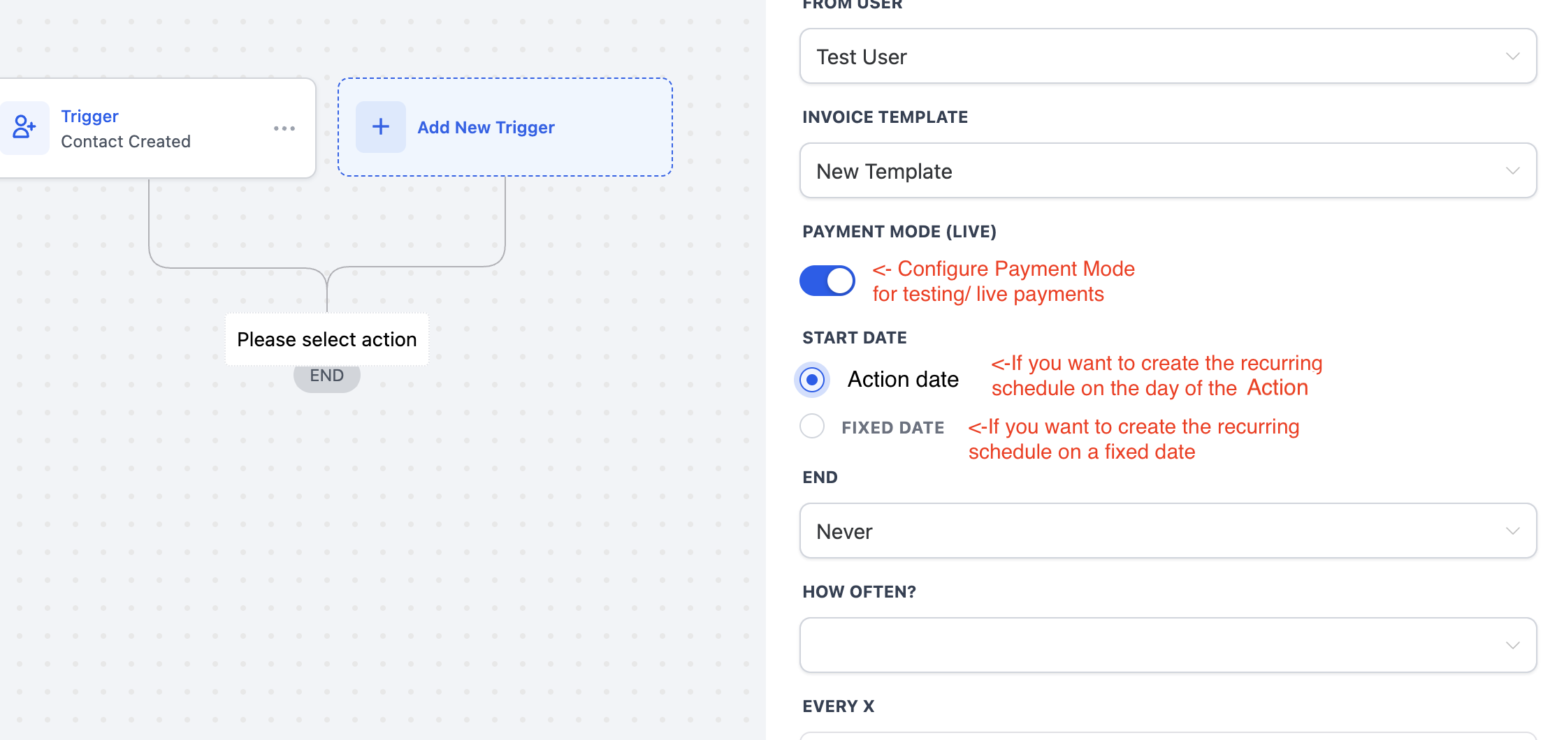Toggle the Payment Mode live switch

[827, 281]
